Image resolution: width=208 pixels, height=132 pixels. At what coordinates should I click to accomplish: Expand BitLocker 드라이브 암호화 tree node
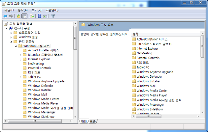pyautogui.click(x=20, y=55)
